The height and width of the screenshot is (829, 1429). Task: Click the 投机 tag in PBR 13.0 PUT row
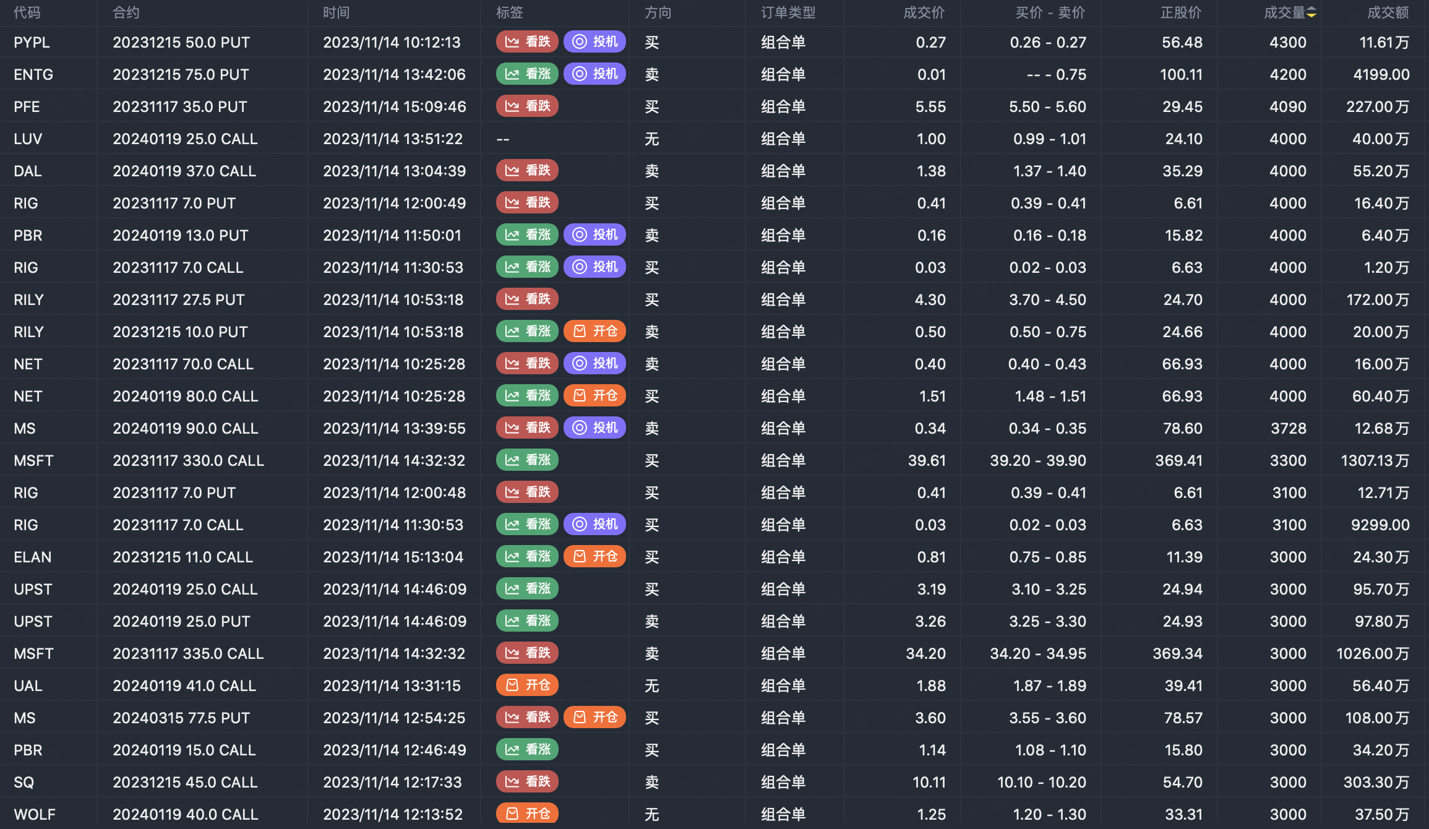[x=594, y=234]
